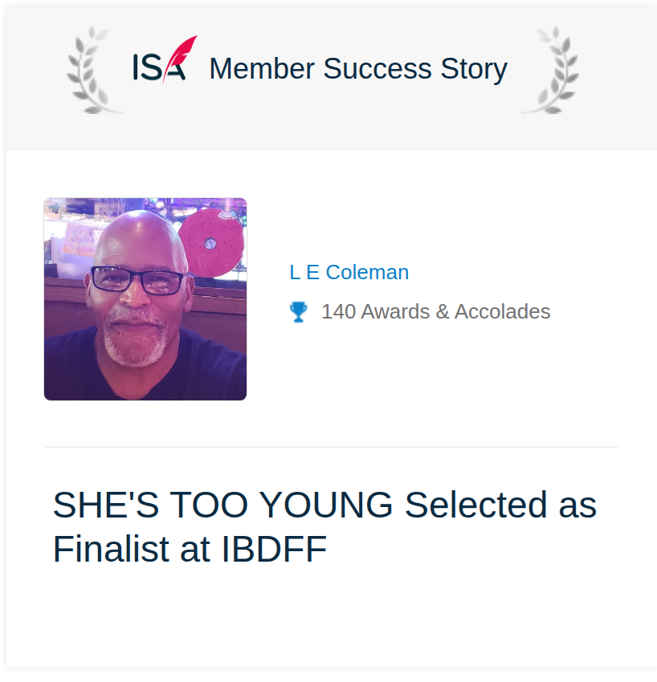Viewport: 657px width, 682px height.
Task: Select the 140 Awards & Accolades text
Action: coord(436,312)
